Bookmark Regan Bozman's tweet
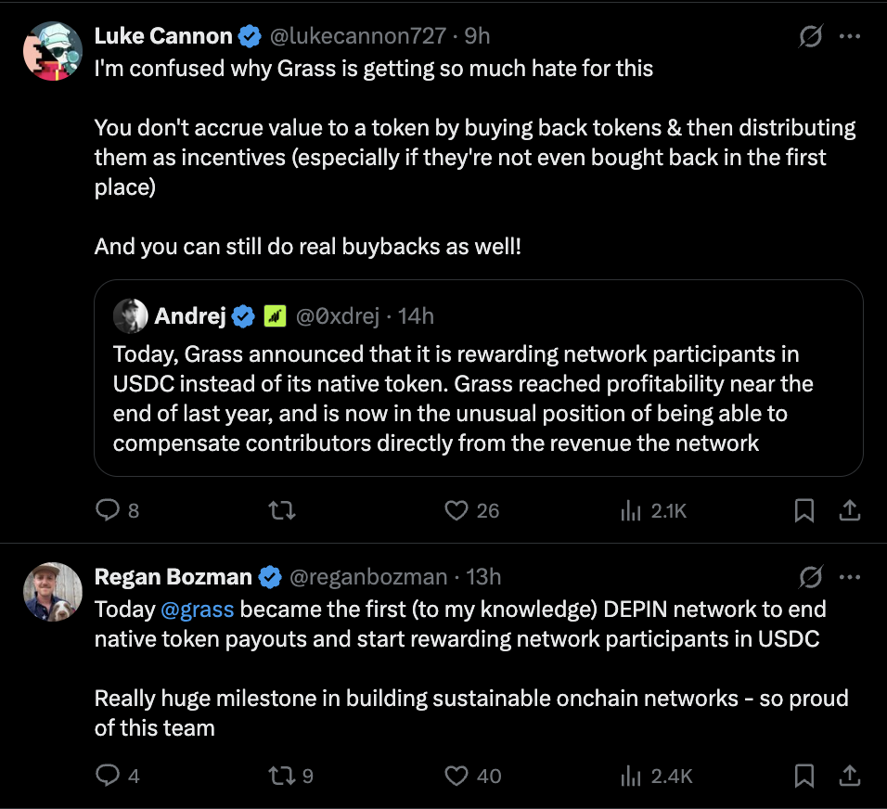This screenshot has height=809, width=887. pyautogui.click(x=803, y=776)
